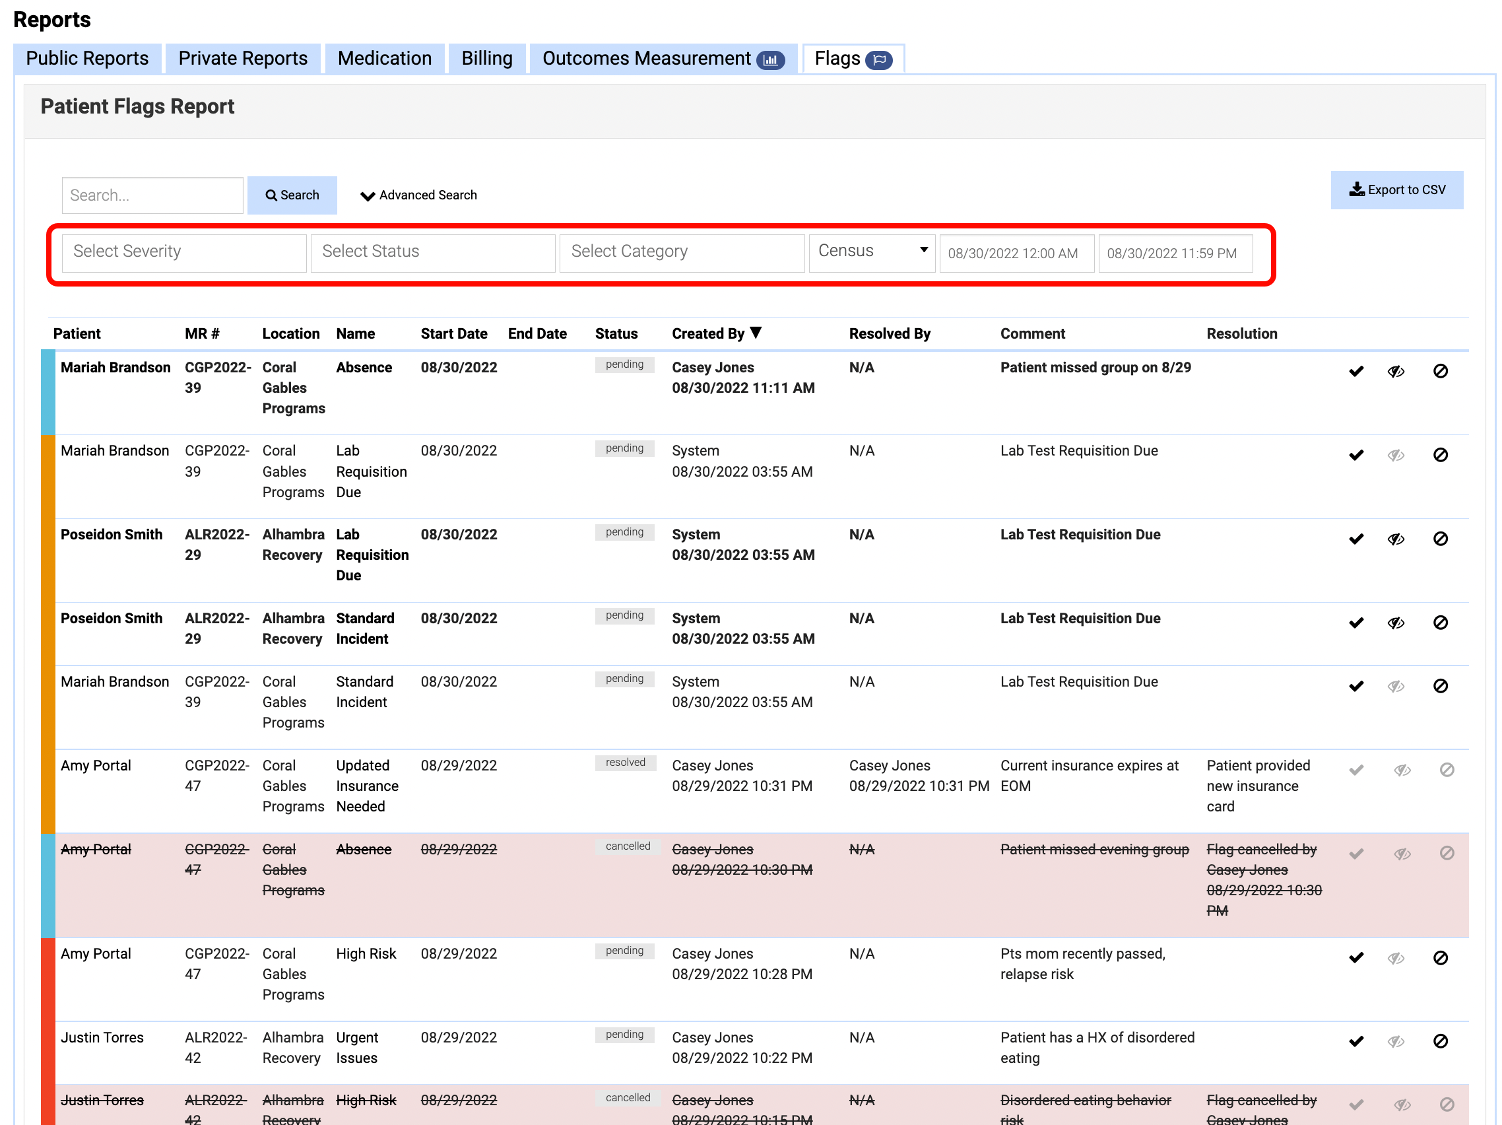Image resolution: width=1502 pixels, height=1125 pixels.
Task: Click the Search button
Action: (292, 195)
